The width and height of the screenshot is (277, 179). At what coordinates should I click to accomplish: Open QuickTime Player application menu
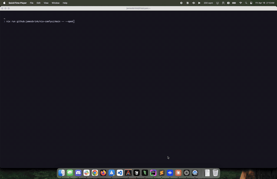[18, 3]
